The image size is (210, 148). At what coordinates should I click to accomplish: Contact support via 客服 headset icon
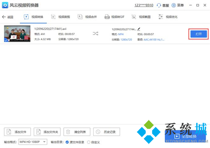[x=159, y=5]
